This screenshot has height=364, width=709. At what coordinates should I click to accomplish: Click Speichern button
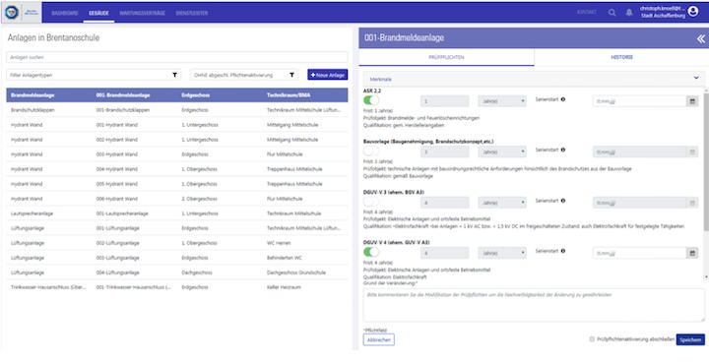tap(690, 339)
